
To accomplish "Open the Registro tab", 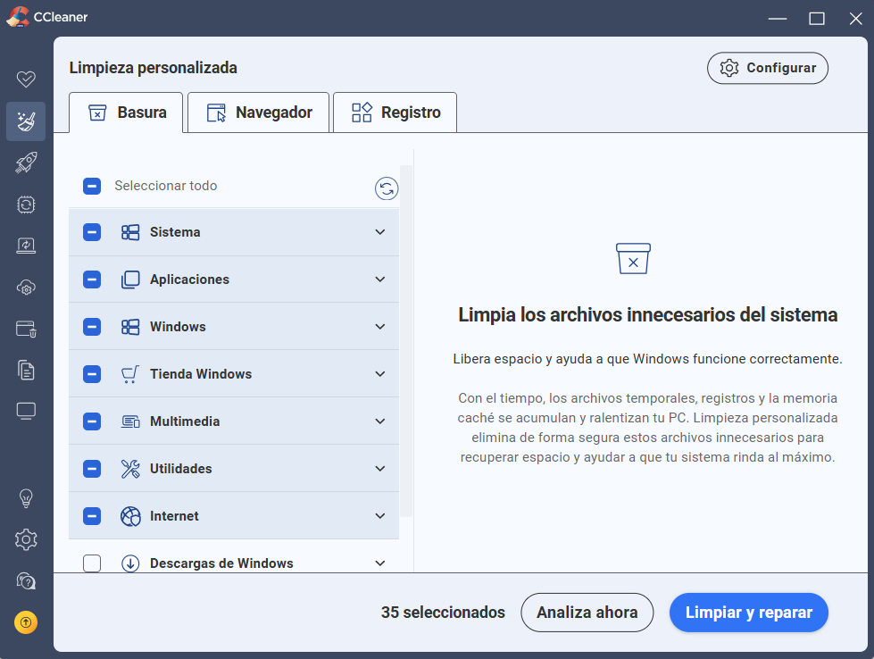I will tap(395, 112).
